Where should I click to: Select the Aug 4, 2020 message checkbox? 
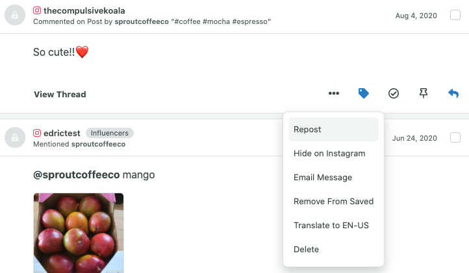point(455,15)
